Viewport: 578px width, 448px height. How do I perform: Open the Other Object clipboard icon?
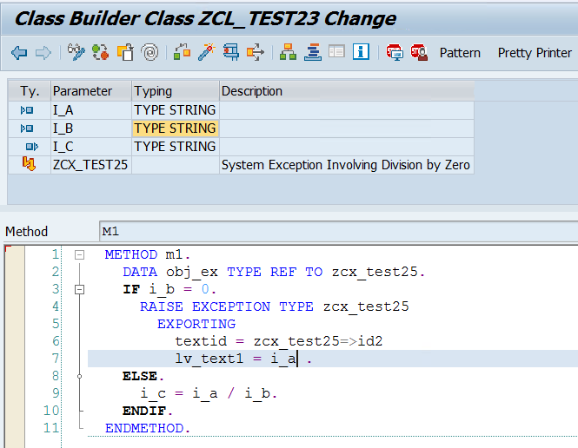point(125,52)
